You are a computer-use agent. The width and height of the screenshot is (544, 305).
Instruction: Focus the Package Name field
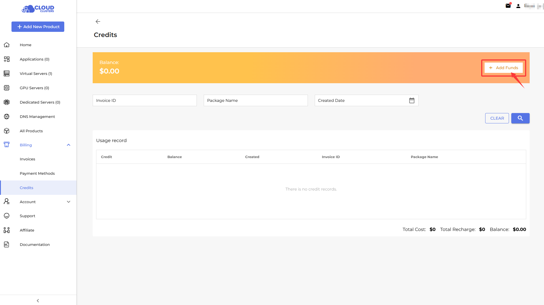click(255, 100)
